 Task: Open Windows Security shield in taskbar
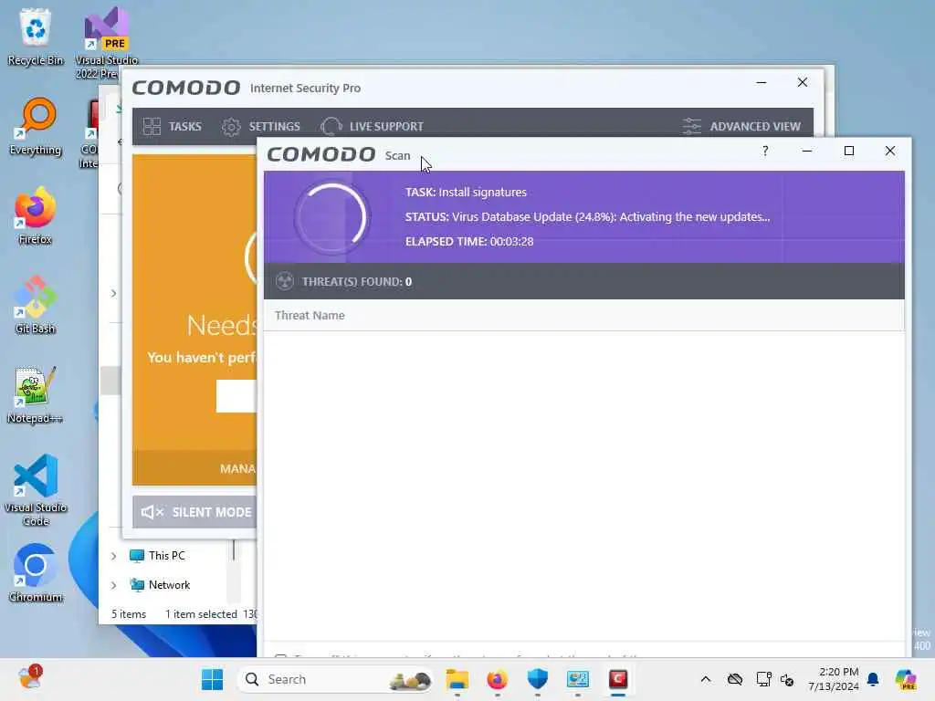click(537, 679)
